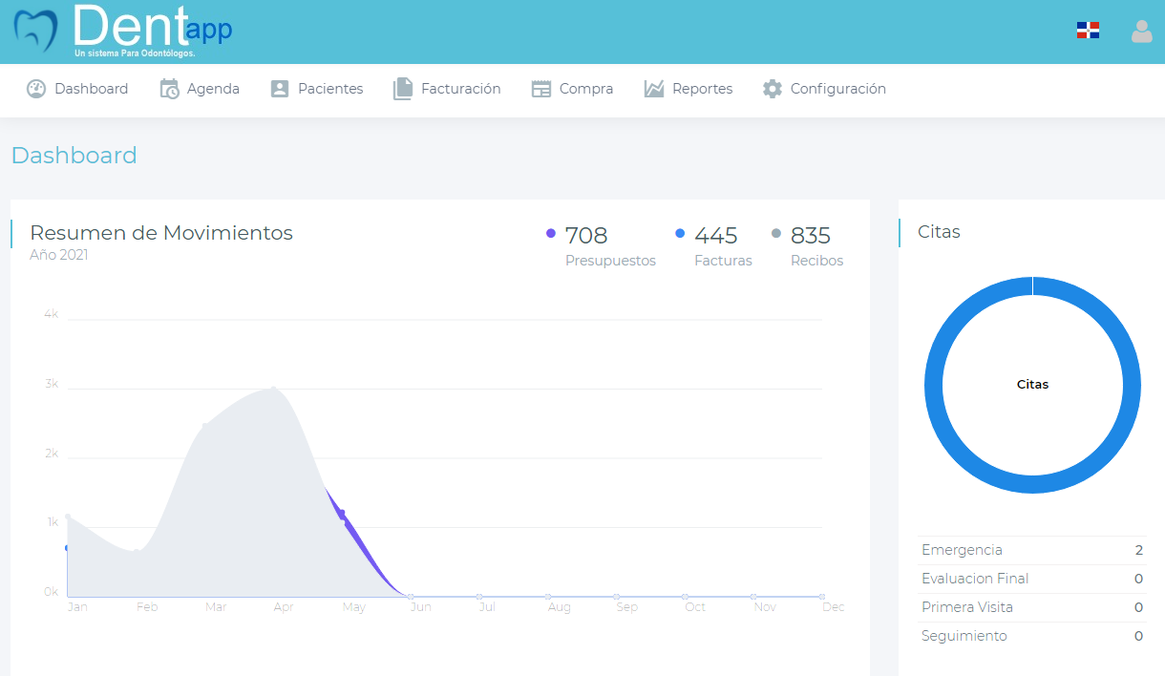This screenshot has height=676, width=1165.
Task: Open the user profile avatar icon
Action: point(1141,32)
